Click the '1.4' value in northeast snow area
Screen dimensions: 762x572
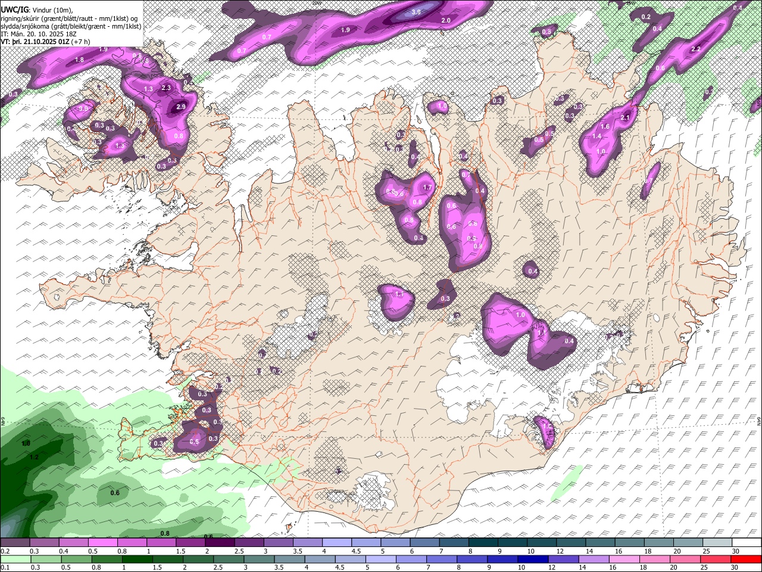click(x=597, y=136)
